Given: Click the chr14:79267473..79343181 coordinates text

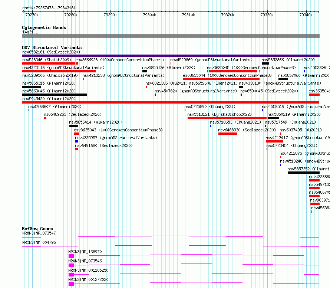Looking at the screenshot, I should [49, 8].
